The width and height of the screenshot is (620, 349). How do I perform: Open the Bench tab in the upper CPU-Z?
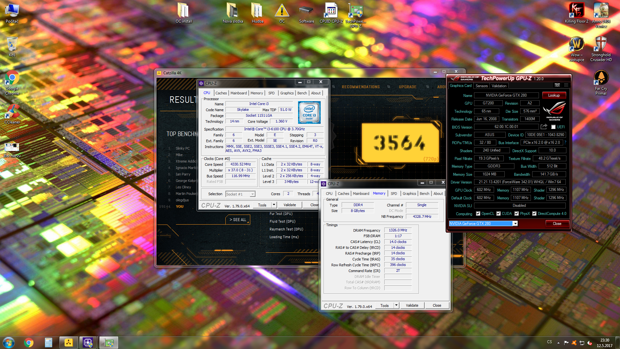[302, 93]
